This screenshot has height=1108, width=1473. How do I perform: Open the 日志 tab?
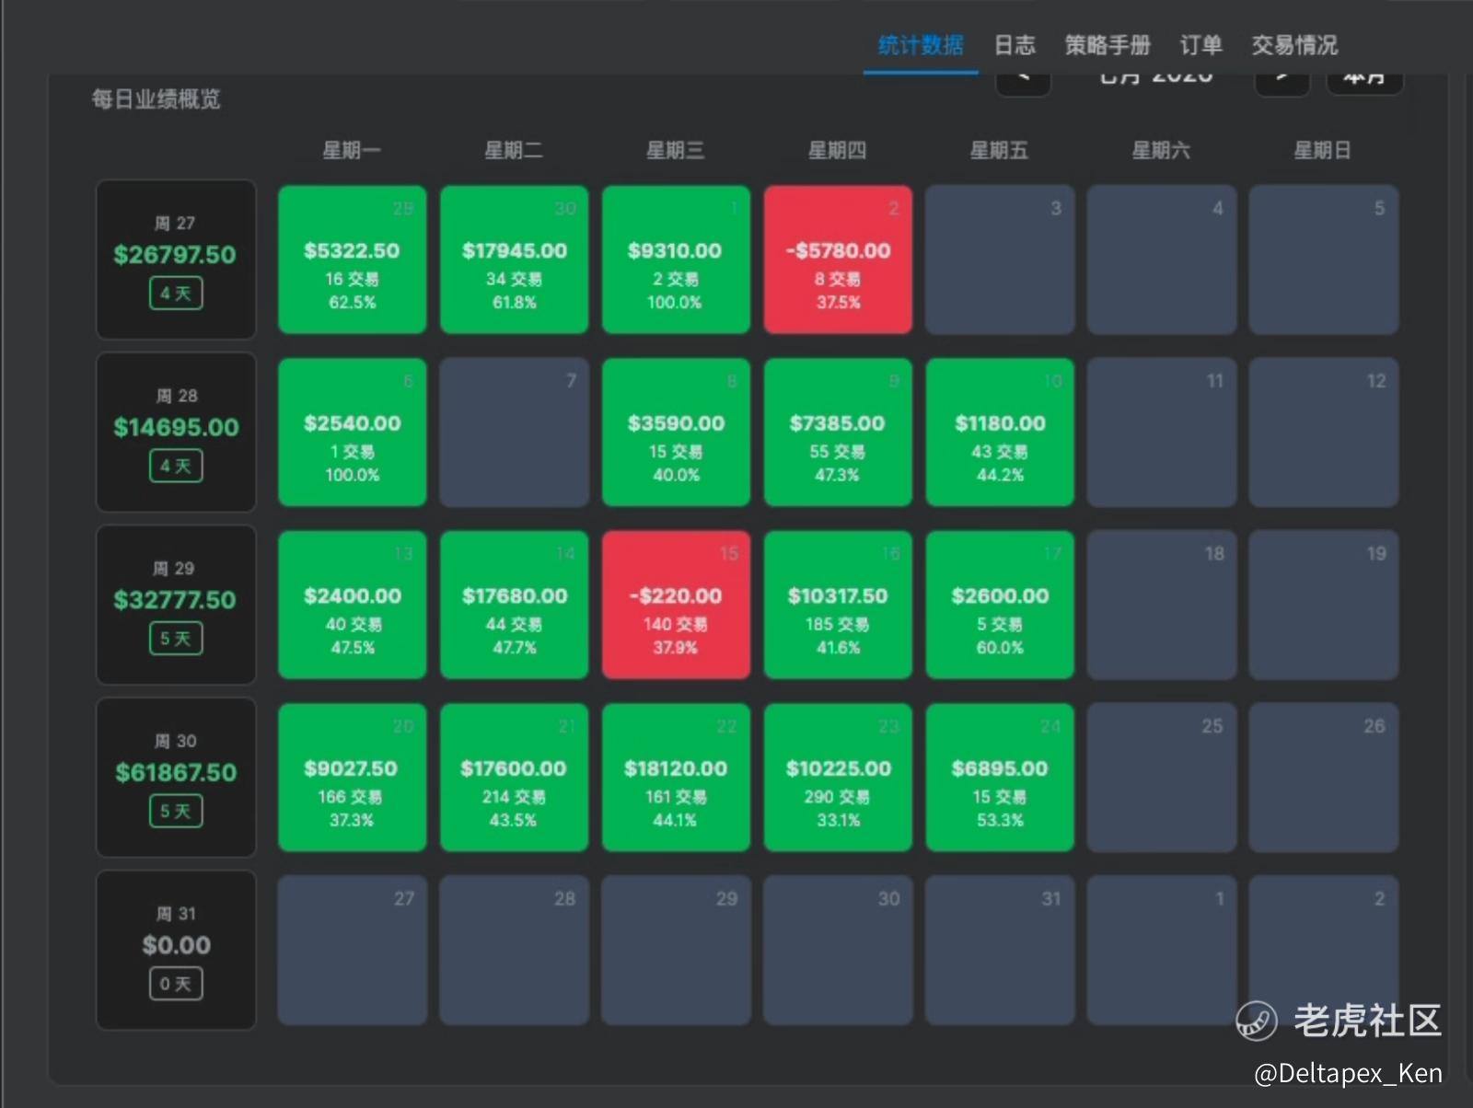click(1015, 45)
